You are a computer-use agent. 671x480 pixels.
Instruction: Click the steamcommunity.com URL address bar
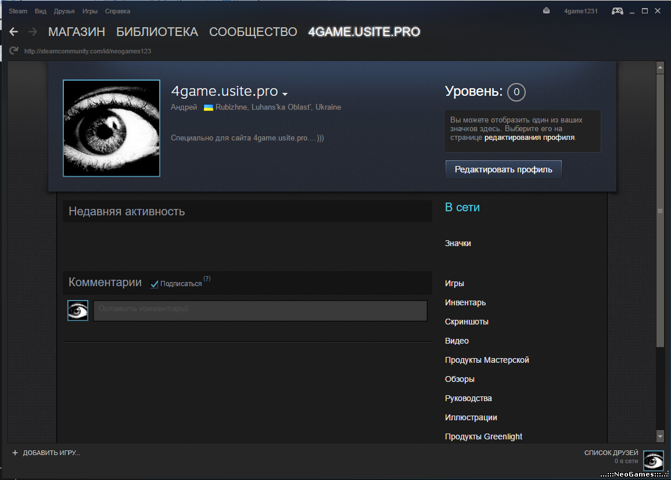click(88, 51)
